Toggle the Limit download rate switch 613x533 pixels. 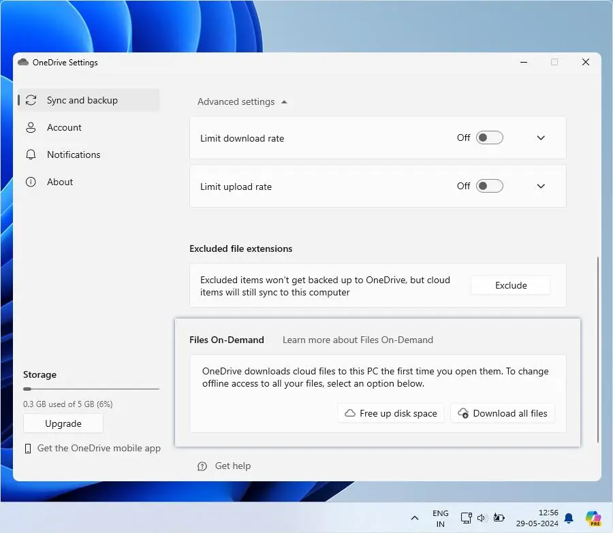(490, 138)
